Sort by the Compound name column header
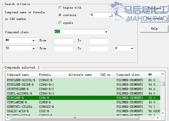 pyautogui.click(x=21, y=75)
